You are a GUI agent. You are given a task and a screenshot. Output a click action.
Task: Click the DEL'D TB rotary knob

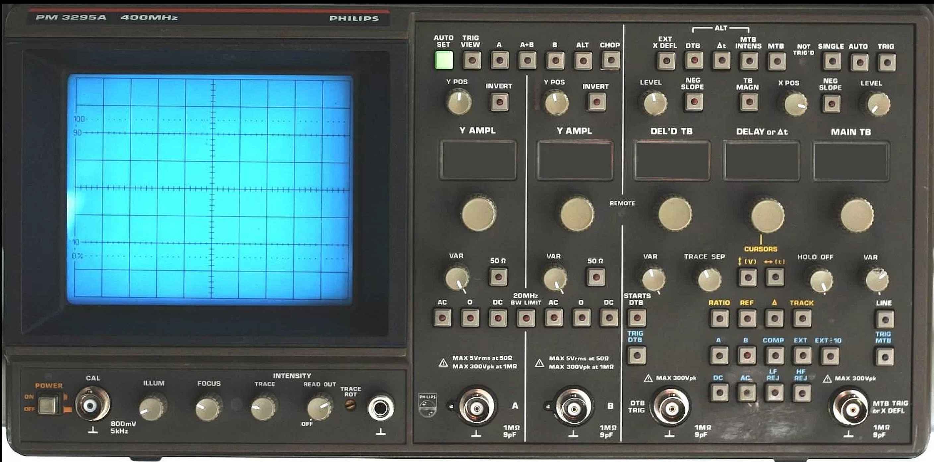674,214
